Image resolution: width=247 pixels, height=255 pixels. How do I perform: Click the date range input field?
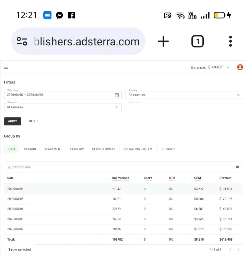[58, 95]
